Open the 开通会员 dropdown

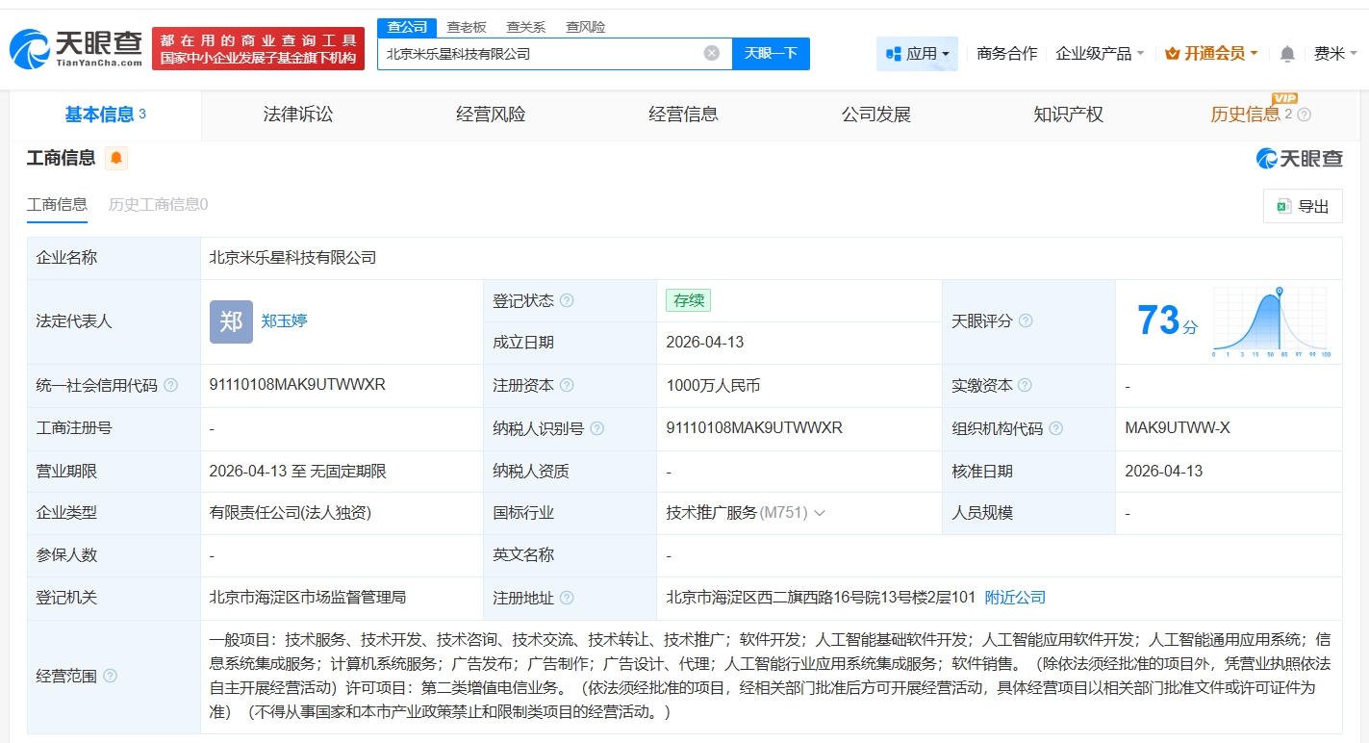click(1208, 54)
